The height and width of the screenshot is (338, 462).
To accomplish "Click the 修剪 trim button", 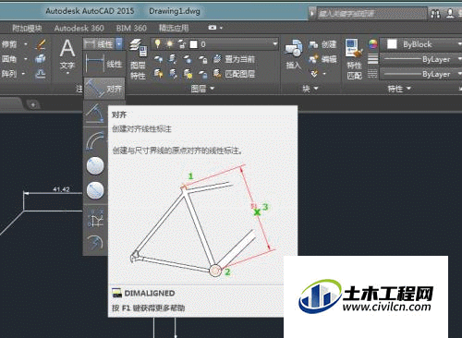I will (x=9, y=44).
